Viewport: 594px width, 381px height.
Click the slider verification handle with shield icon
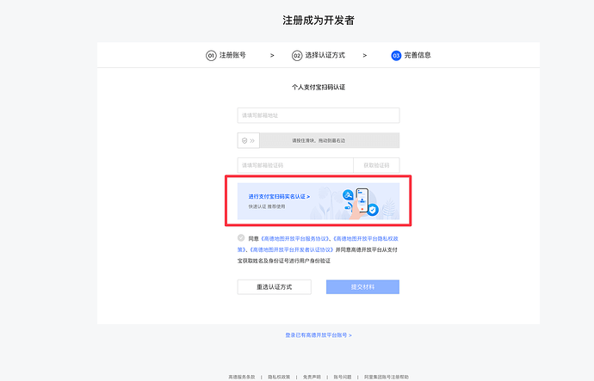pyautogui.click(x=249, y=140)
